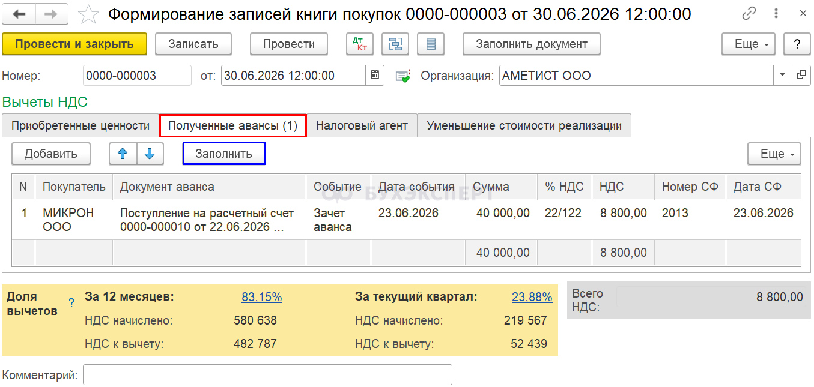
Task: Select the Дата СФ column header
Action: pos(764,187)
